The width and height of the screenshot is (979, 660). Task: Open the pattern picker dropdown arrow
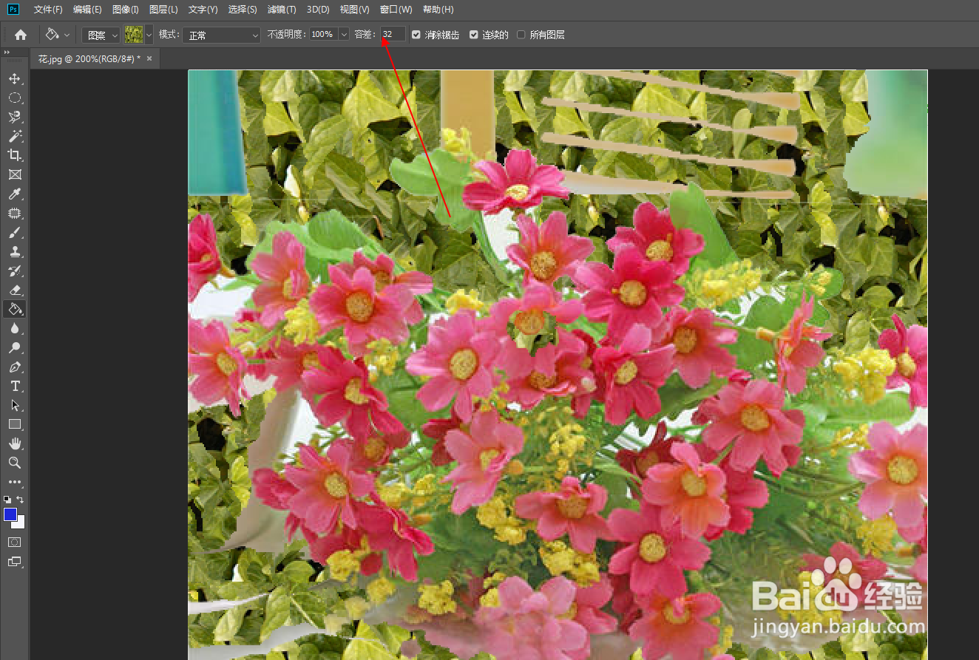(149, 35)
